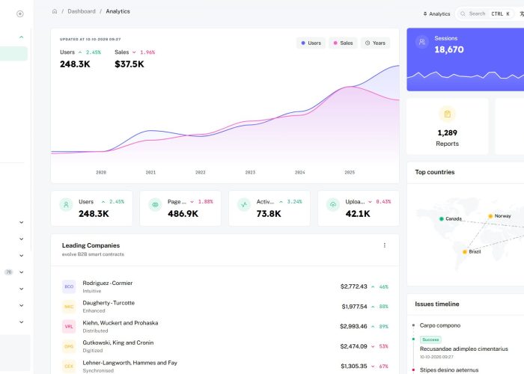Image resolution: width=524 pixels, height=374 pixels.
Task: Click the Rodriguez - Cormier company badge
Action: (69, 286)
